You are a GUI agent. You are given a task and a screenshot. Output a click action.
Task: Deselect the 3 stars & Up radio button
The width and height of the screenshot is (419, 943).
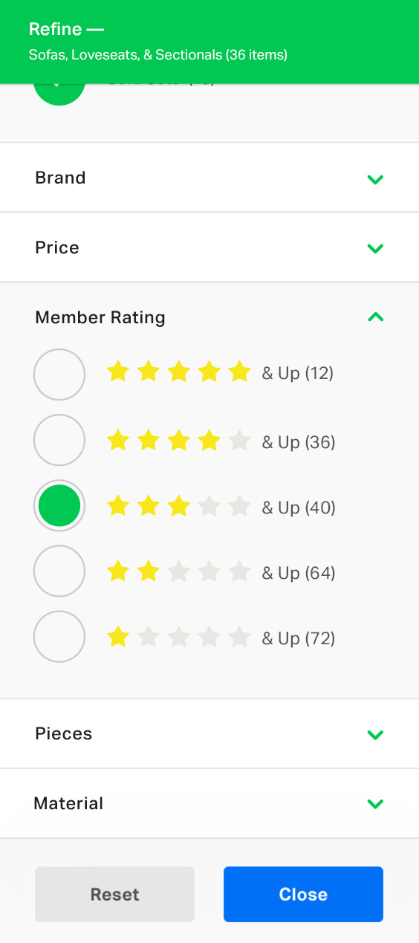click(x=59, y=505)
